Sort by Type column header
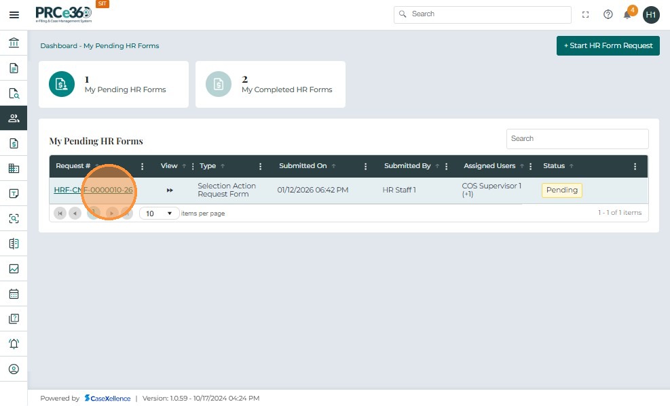 coord(208,166)
